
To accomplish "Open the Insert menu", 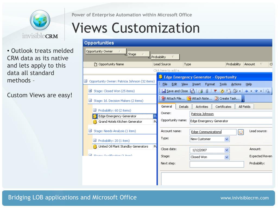I will click(x=197, y=84).
